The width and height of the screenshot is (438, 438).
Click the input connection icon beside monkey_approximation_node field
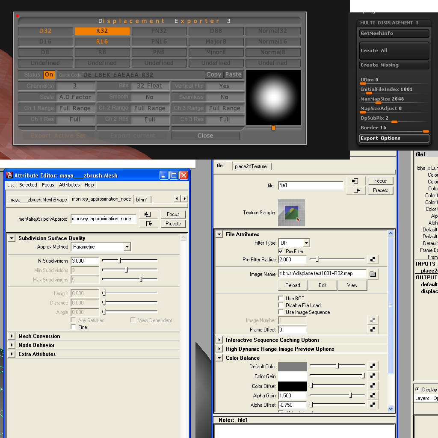149,214
